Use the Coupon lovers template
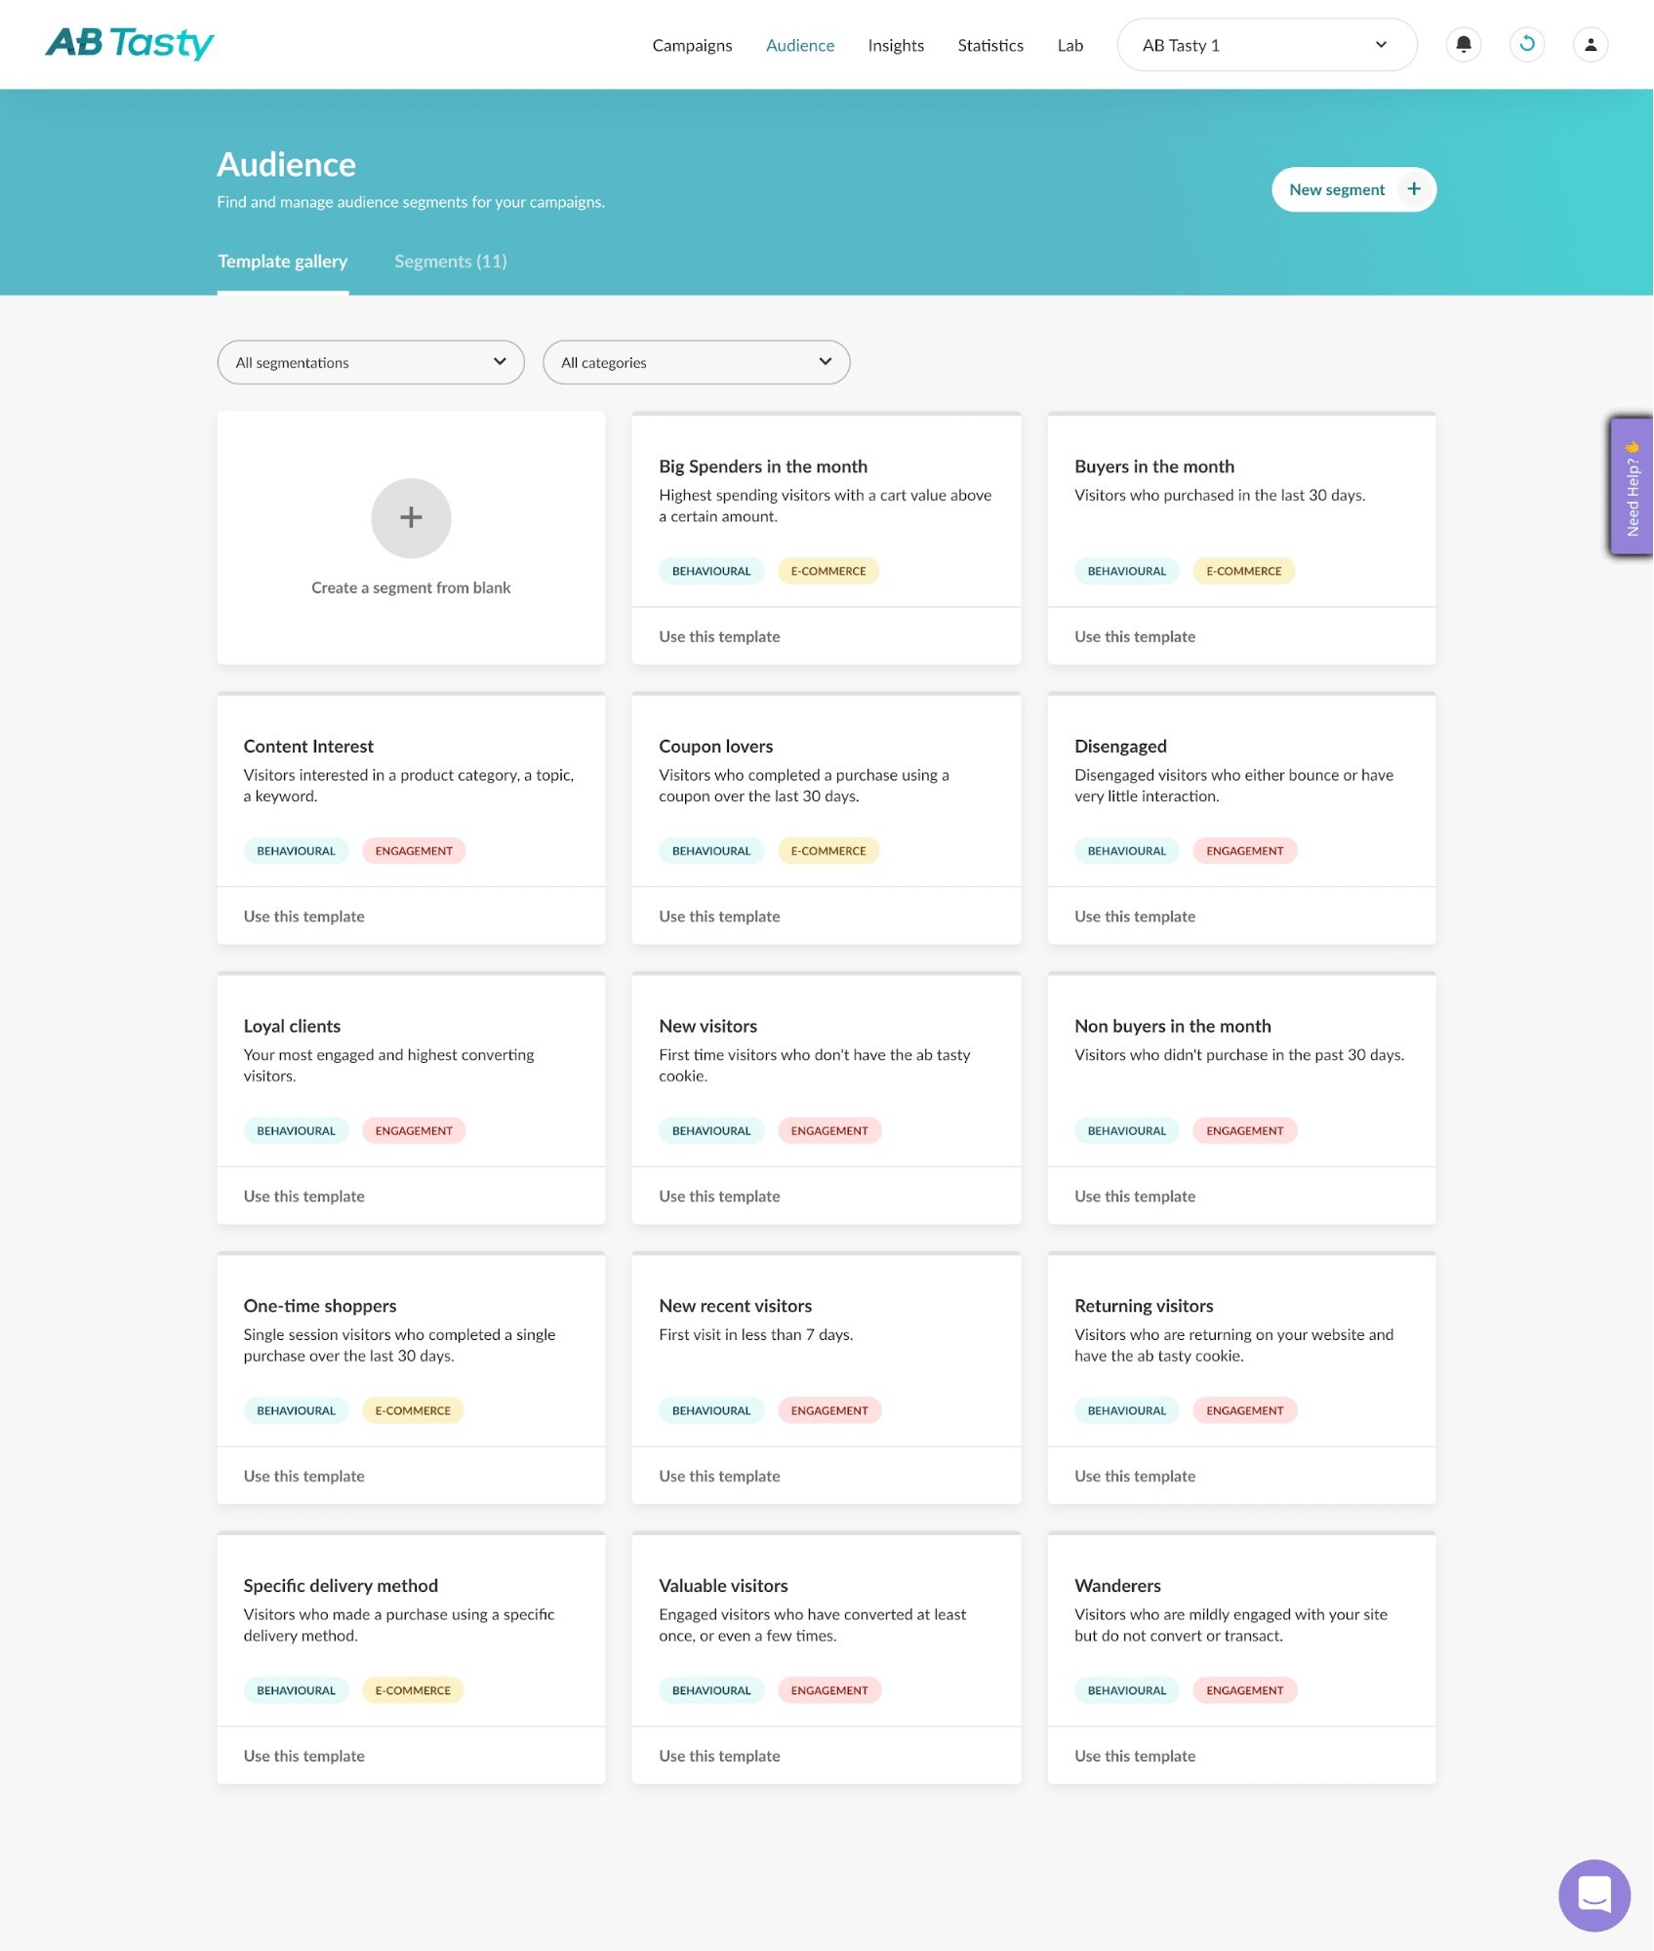This screenshot has width=1654, height=1951. pyautogui.click(x=719, y=916)
